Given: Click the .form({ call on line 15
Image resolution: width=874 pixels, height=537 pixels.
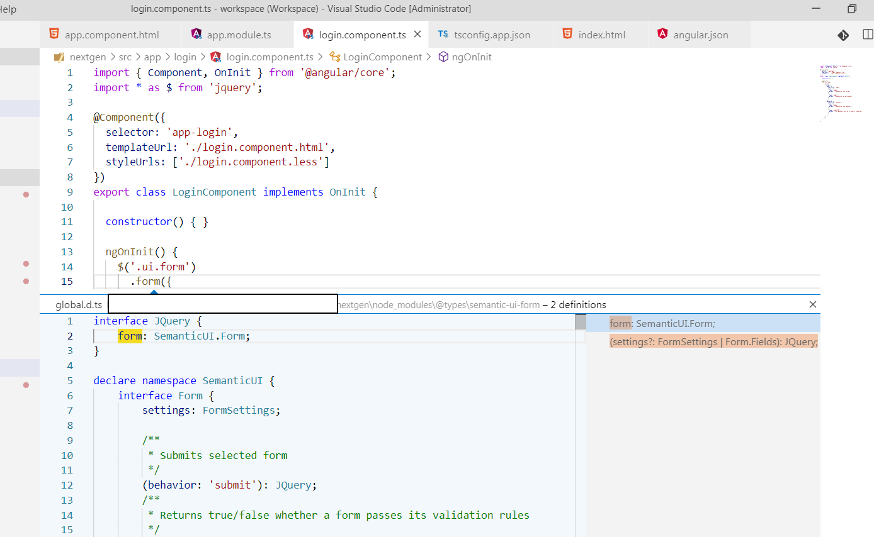Looking at the screenshot, I should 151,281.
